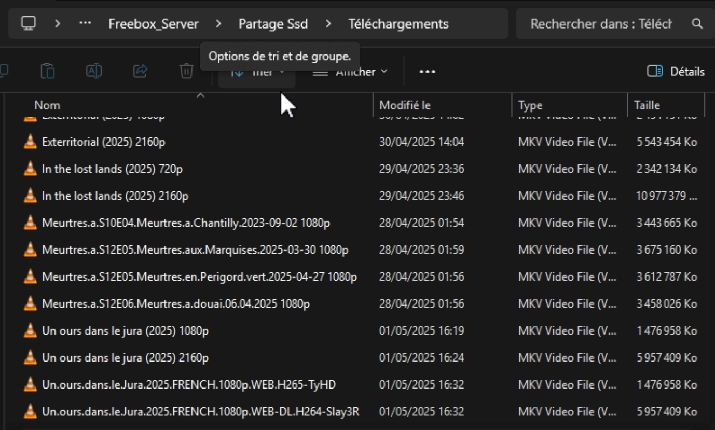Open the Afficher view dropdown
The height and width of the screenshot is (430, 715).
pyautogui.click(x=351, y=72)
